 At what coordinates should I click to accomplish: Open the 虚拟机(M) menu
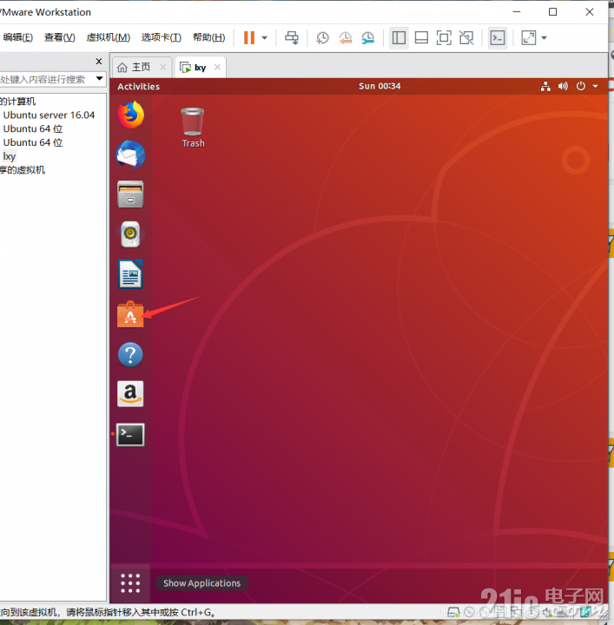point(108,37)
